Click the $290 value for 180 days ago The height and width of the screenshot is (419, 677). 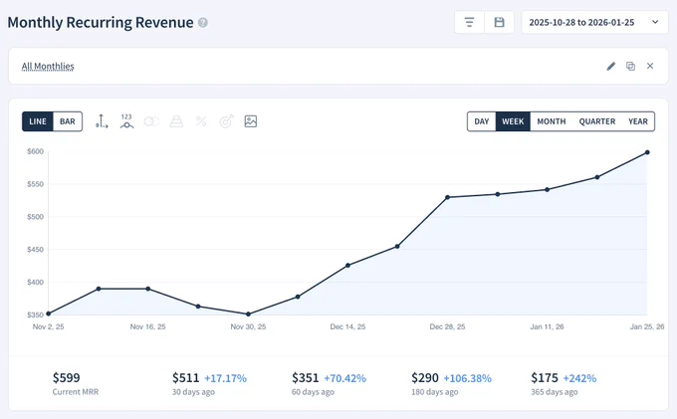(x=425, y=377)
